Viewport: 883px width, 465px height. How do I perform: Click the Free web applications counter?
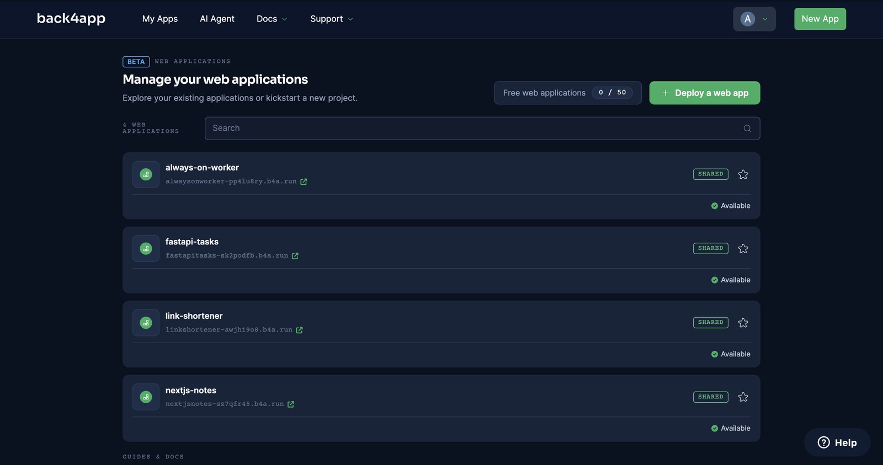pyautogui.click(x=568, y=93)
